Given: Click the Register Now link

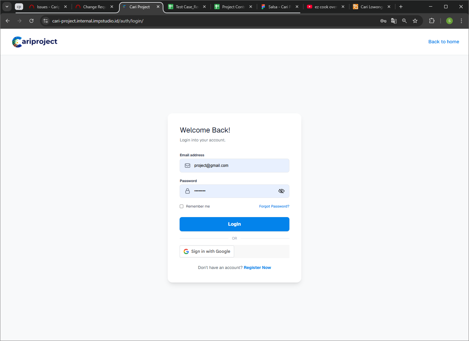Looking at the screenshot, I should [257, 268].
